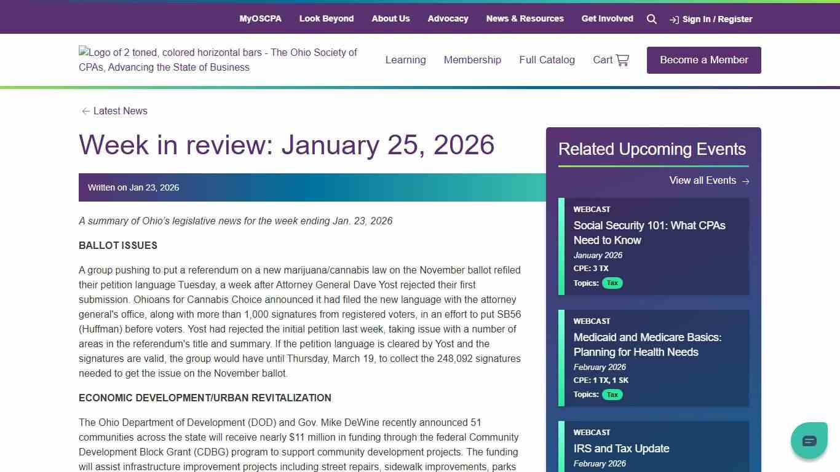
Task: Select the Learning menu item
Action: point(405,60)
